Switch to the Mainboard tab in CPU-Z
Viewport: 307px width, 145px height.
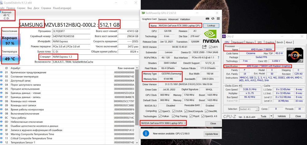[x=238, y=42]
